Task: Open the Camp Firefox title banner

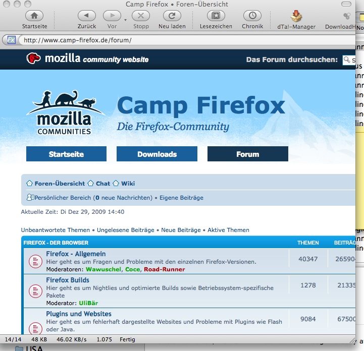Action: pos(201,105)
